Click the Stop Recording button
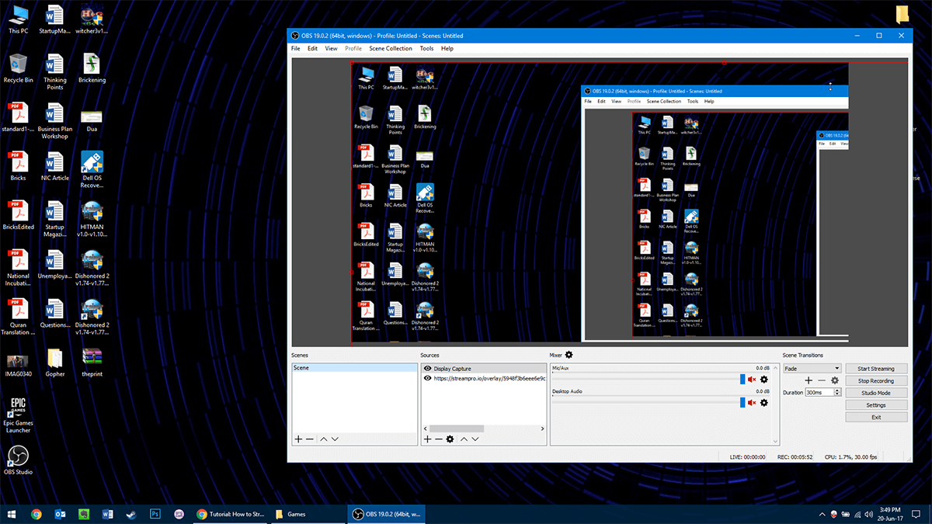The width and height of the screenshot is (932, 524). (876, 381)
